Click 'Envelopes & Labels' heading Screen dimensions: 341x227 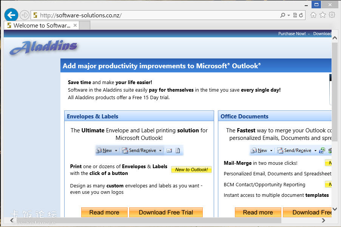pyautogui.click(x=93, y=117)
